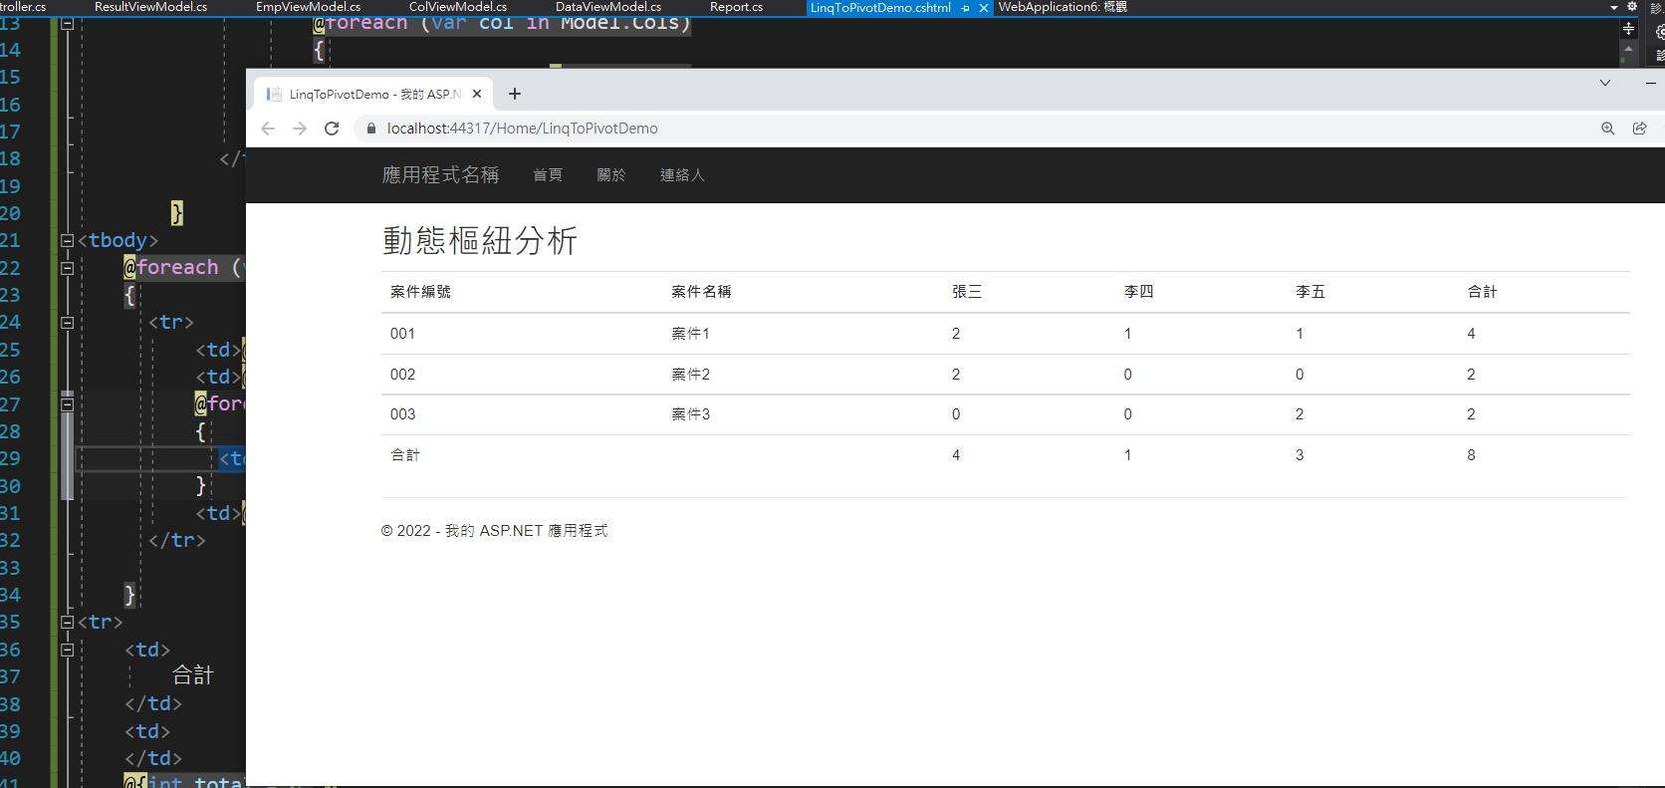Click the 連絡人 navigation link
The width and height of the screenshot is (1665, 788).
(x=681, y=175)
